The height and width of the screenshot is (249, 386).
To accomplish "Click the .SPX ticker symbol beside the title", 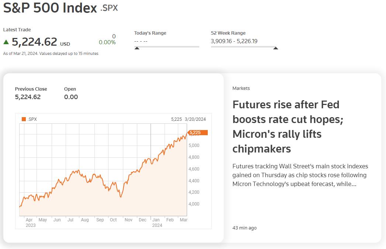I will (x=109, y=8).
